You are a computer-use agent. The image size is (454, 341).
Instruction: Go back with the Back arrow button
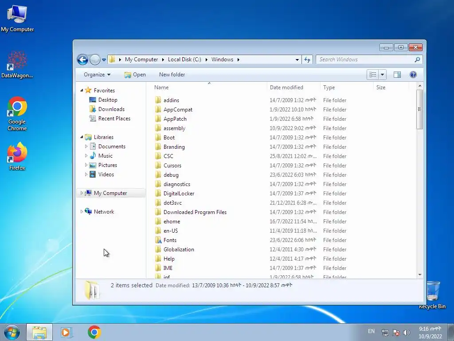82,60
